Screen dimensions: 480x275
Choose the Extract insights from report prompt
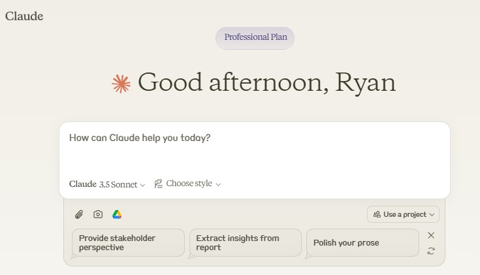tap(245, 242)
